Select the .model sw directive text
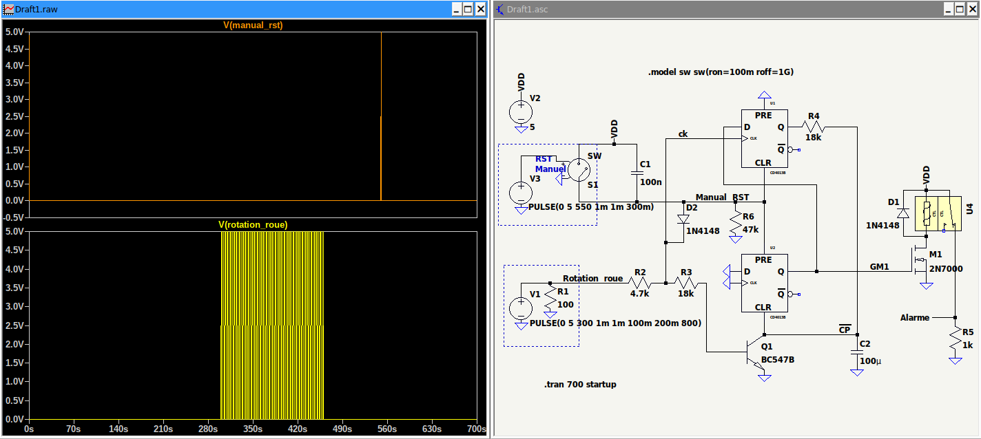981x439 pixels. (721, 72)
